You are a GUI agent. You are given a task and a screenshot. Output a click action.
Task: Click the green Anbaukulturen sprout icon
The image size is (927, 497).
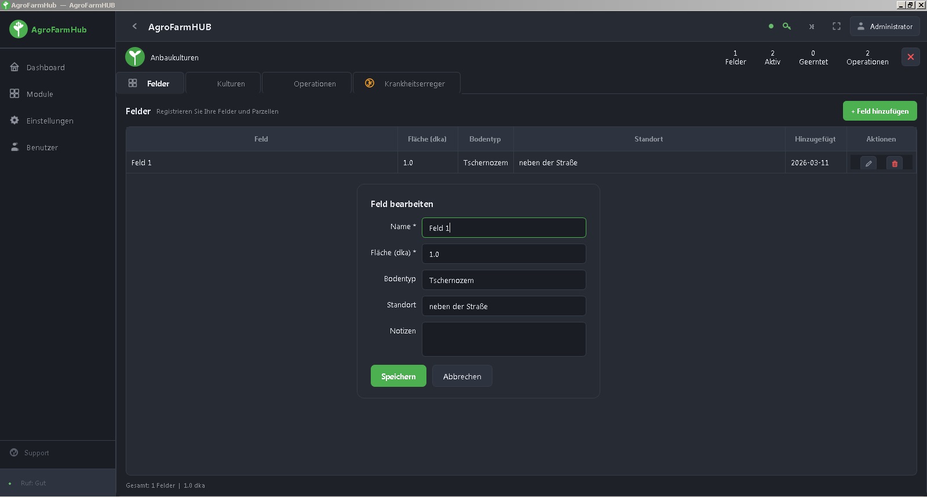click(135, 57)
